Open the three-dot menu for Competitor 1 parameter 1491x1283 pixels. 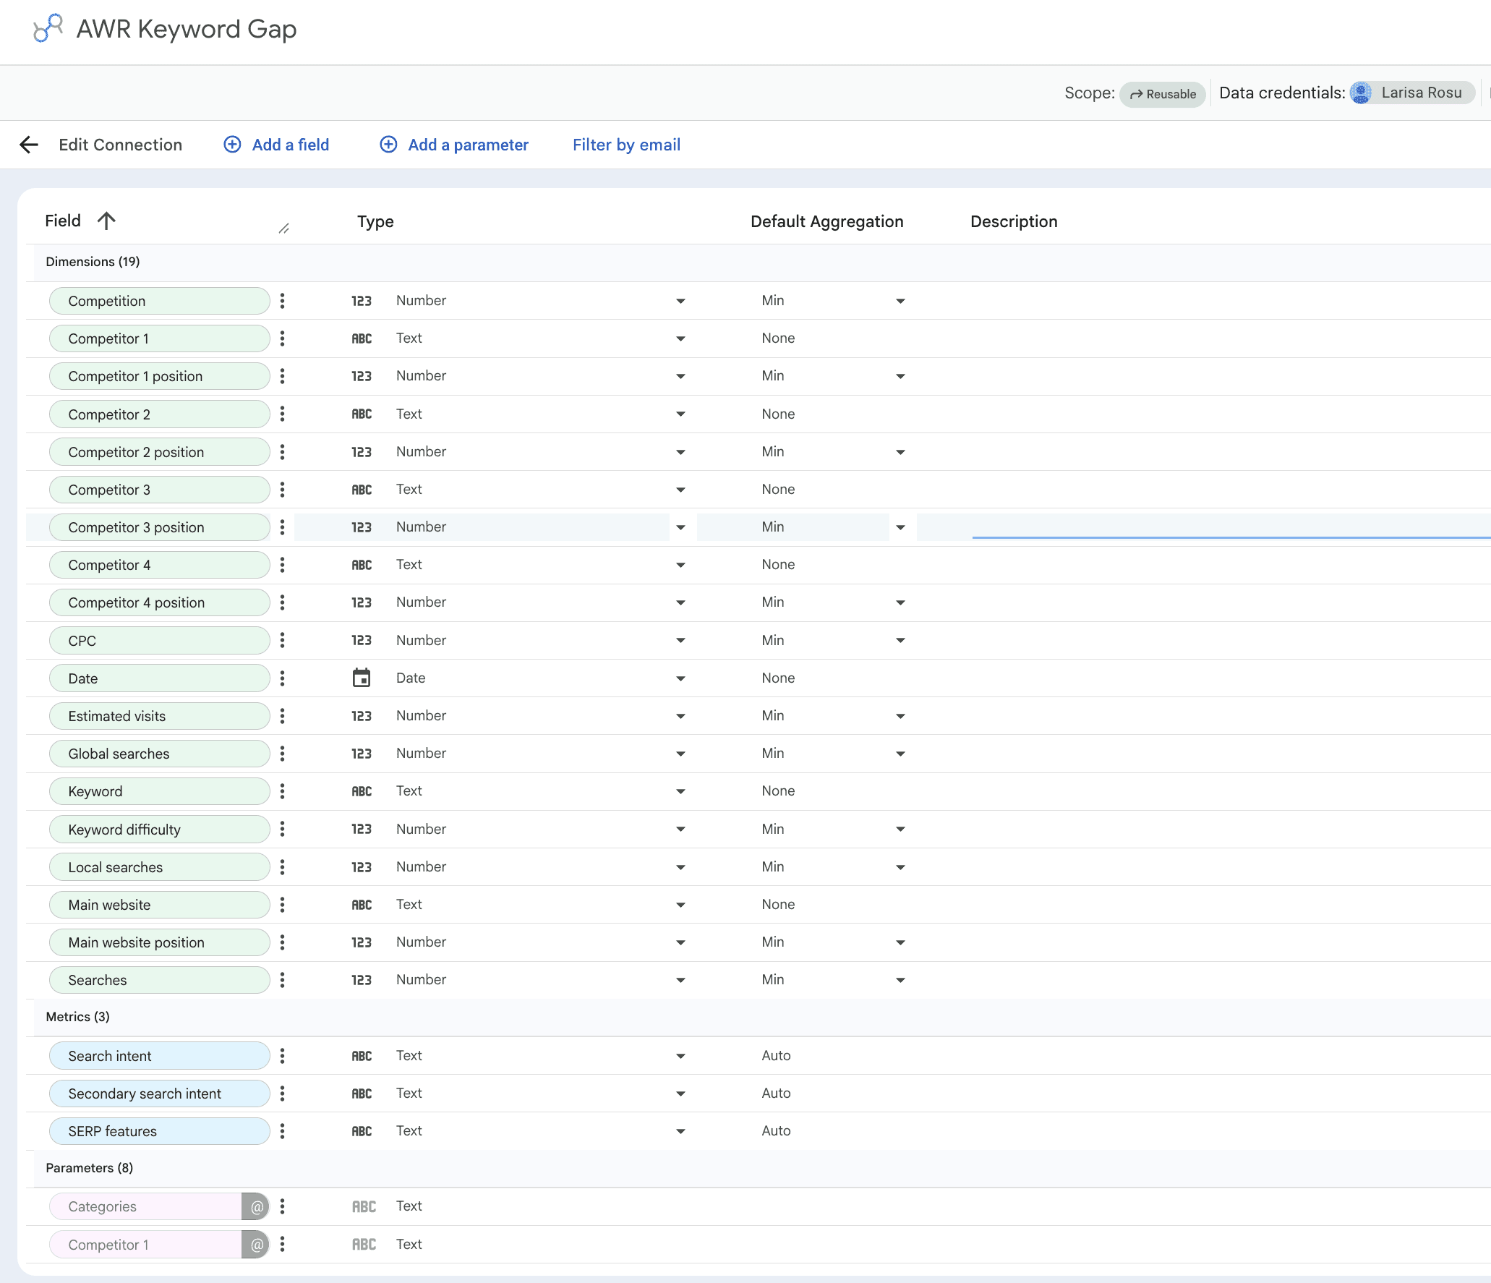pyautogui.click(x=282, y=1245)
